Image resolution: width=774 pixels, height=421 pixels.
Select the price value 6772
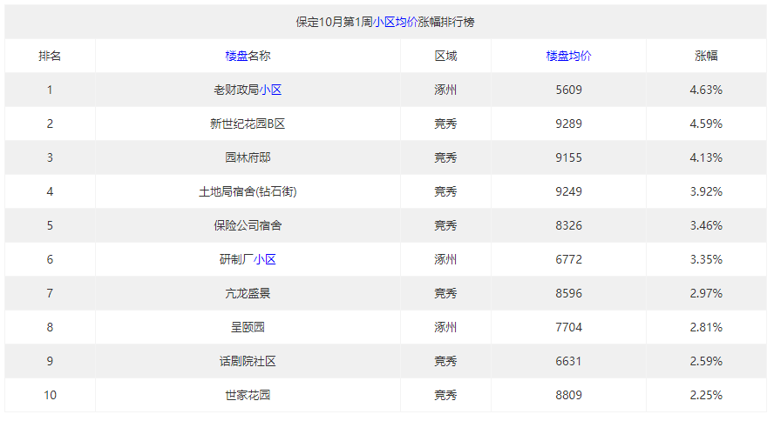[x=568, y=259]
